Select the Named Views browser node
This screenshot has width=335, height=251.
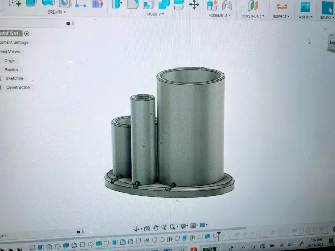point(10,52)
